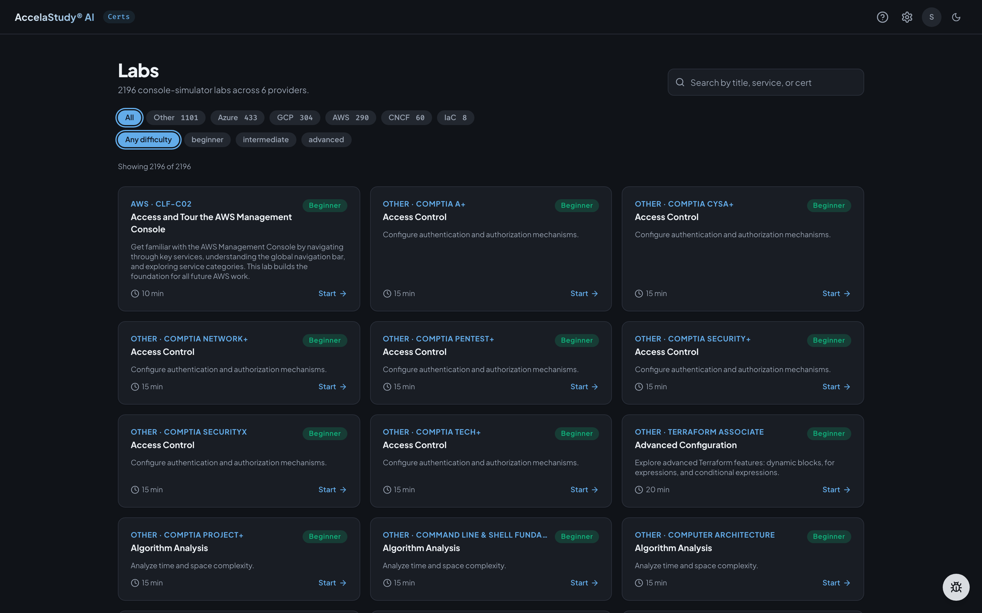
Task: Click the clock icon on CompTIA Network+ card
Action: point(135,387)
